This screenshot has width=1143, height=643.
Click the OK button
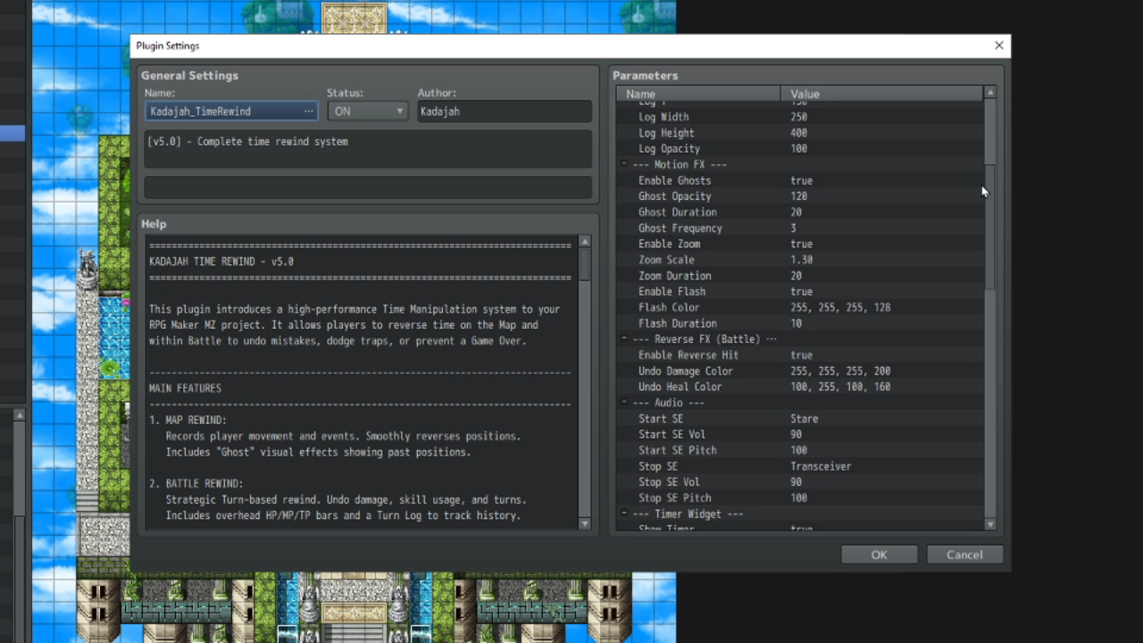tap(879, 555)
